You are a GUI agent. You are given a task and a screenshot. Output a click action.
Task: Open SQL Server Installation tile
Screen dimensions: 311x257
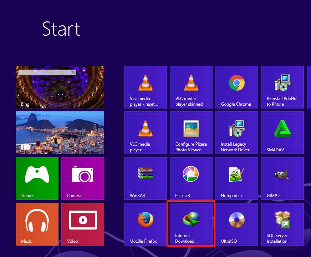pos(282,224)
